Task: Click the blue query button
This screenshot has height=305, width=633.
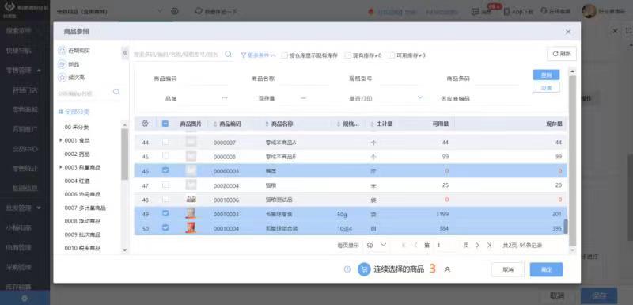Action: coord(546,74)
